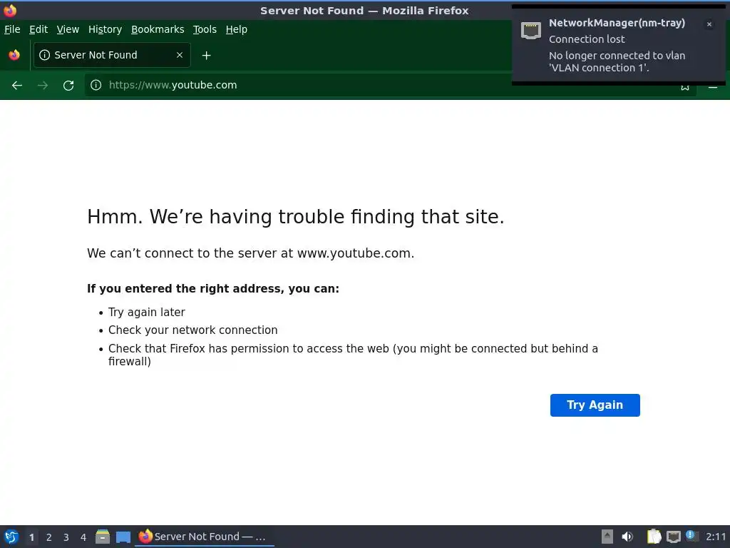Click the show desktop panel icon
Image resolution: width=730 pixels, height=548 pixels.
pyautogui.click(x=123, y=537)
